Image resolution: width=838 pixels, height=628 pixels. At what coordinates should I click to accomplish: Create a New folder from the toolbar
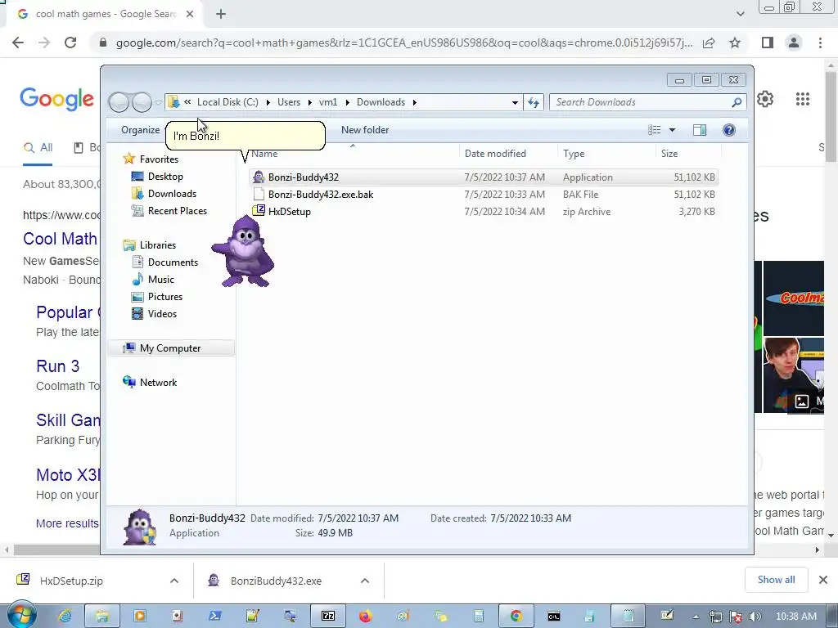pos(365,130)
